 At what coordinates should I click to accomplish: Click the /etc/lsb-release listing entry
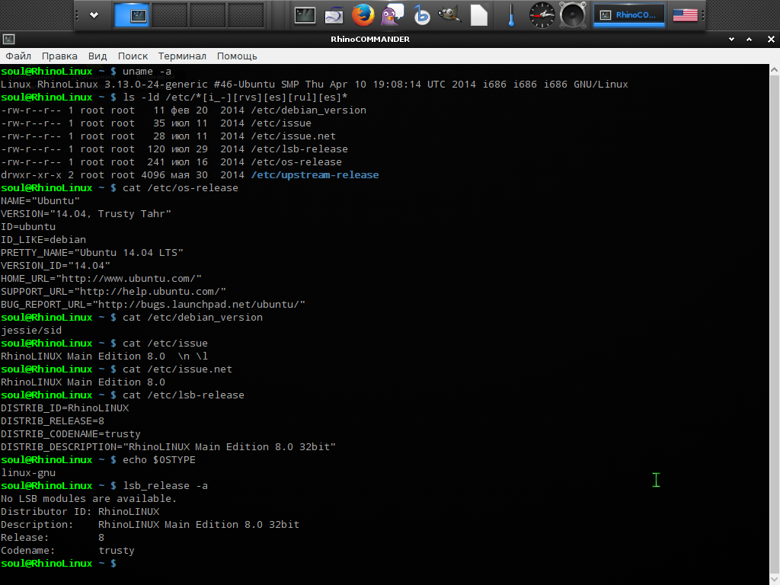(299, 149)
